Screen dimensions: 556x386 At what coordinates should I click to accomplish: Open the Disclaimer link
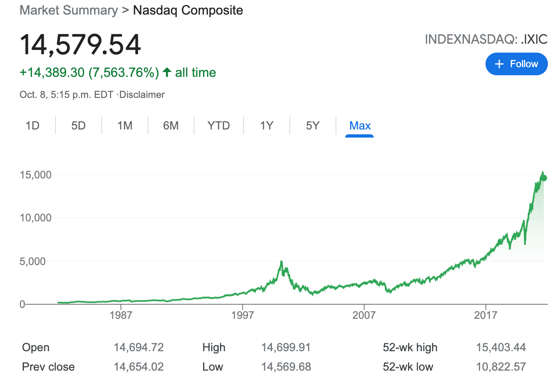point(142,95)
